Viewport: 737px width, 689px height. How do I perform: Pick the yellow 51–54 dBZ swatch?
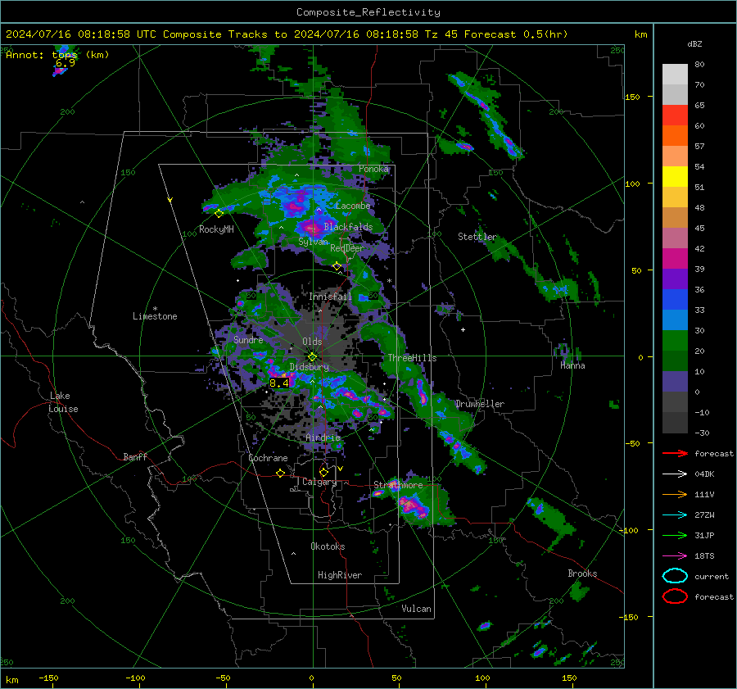(x=675, y=177)
